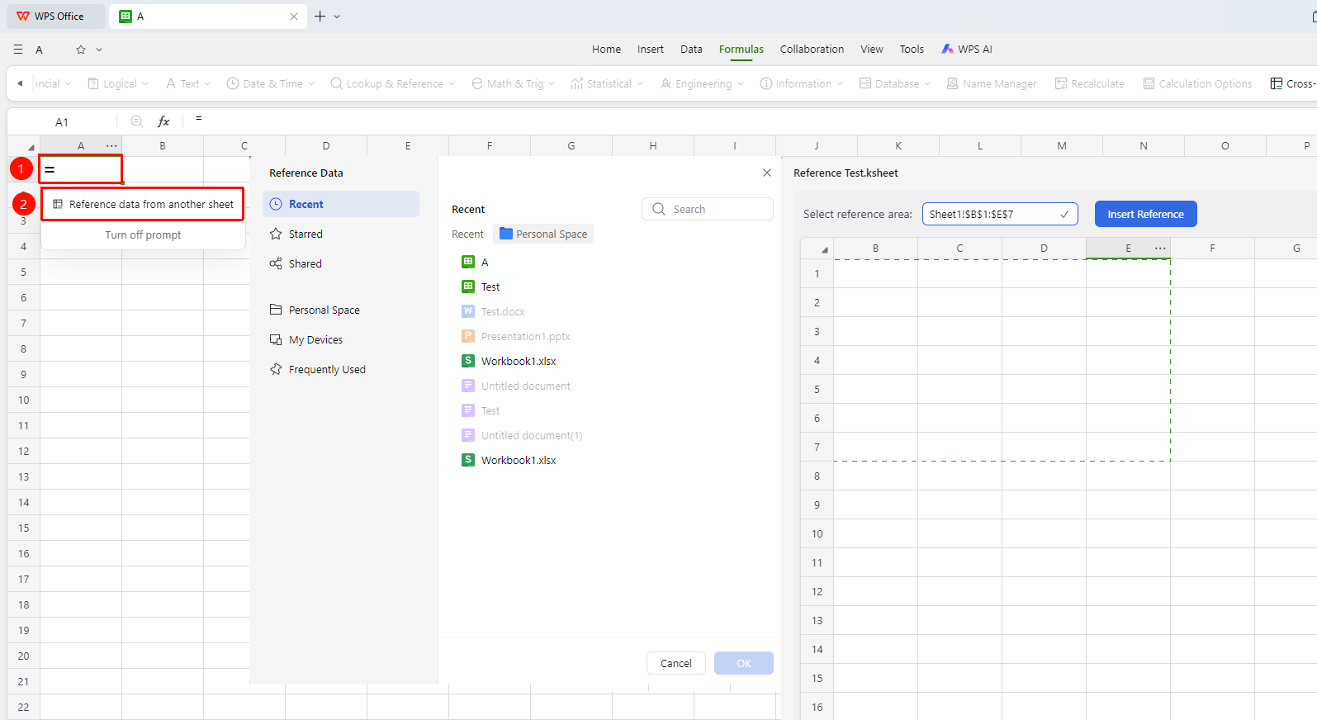
Task: Click Recalculate in the ribbon
Action: pos(1089,83)
